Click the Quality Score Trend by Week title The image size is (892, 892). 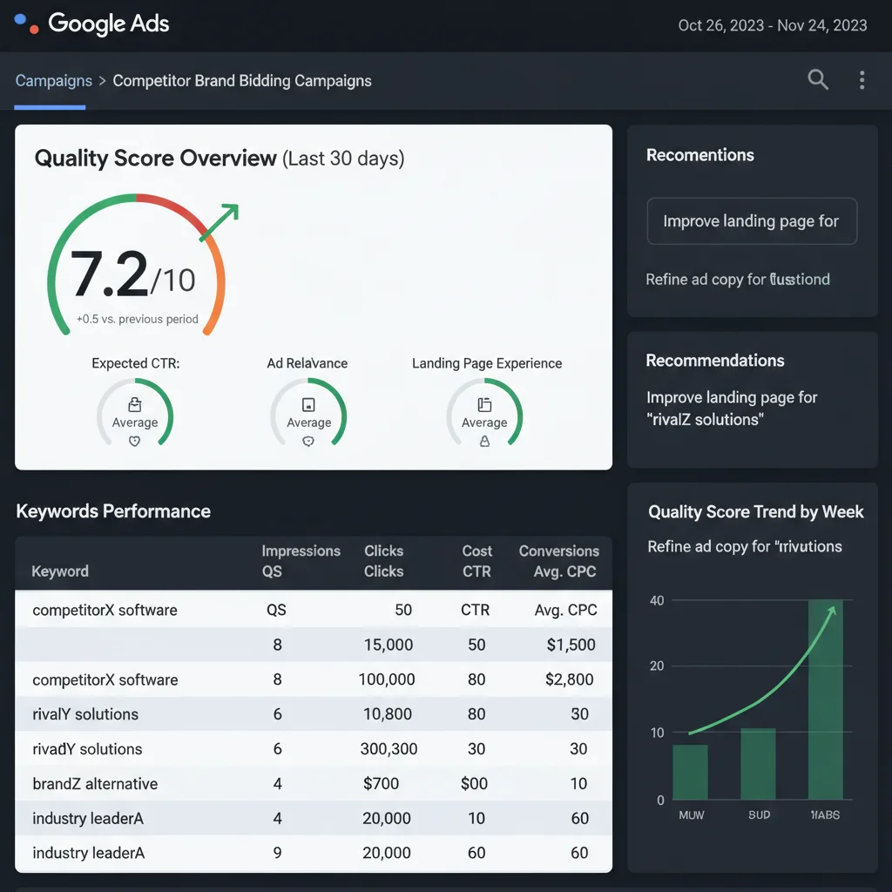tap(755, 512)
